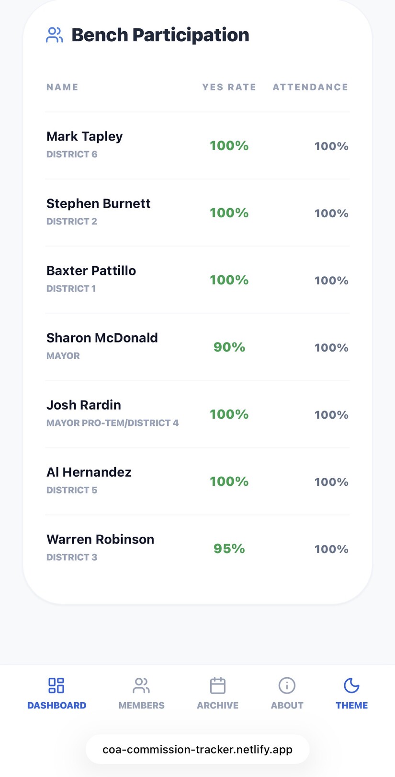
Task: Tap the Archive calendar icon
Action: pyautogui.click(x=218, y=685)
